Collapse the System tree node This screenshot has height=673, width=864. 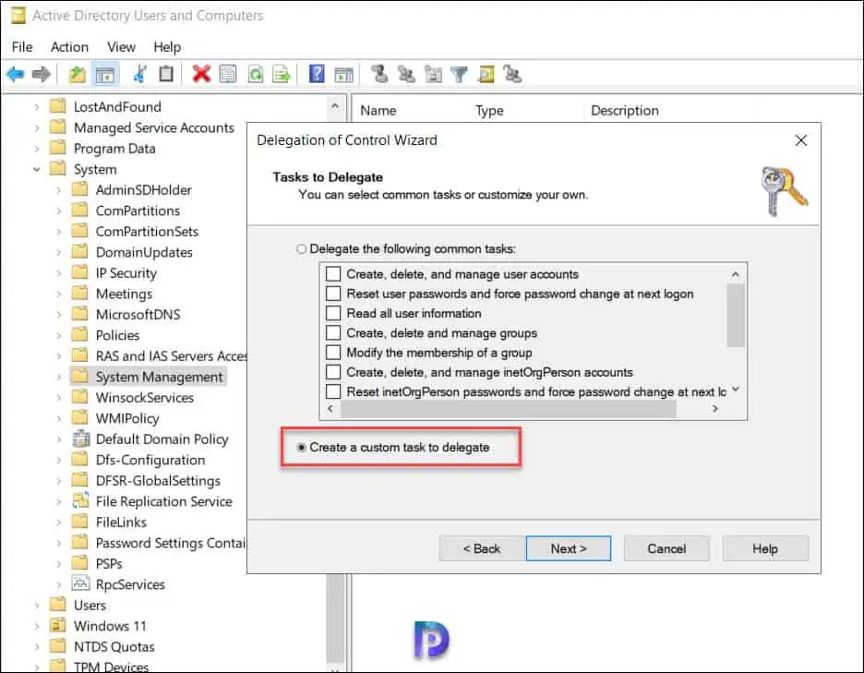tap(37, 169)
